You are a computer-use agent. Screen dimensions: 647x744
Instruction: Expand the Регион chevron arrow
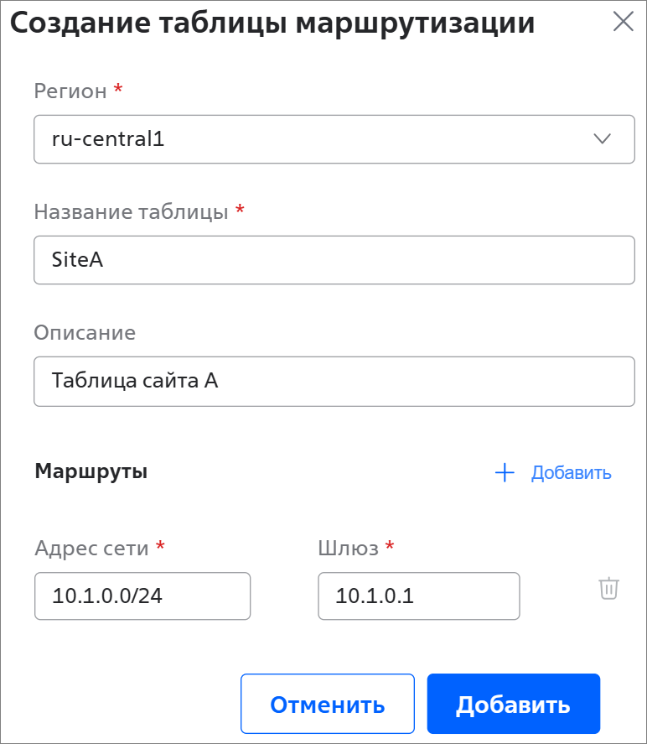point(602,138)
